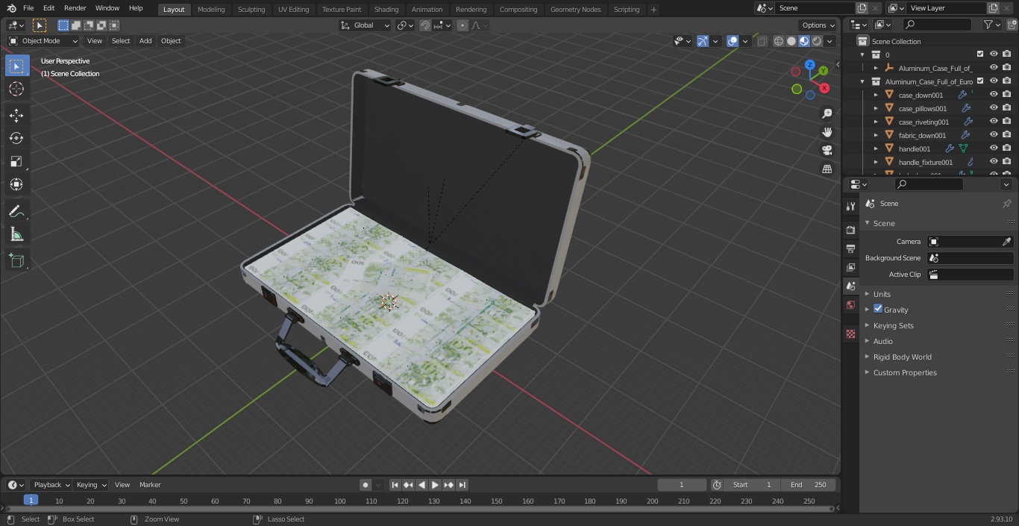Open the Object Mode dropdown

[43, 41]
